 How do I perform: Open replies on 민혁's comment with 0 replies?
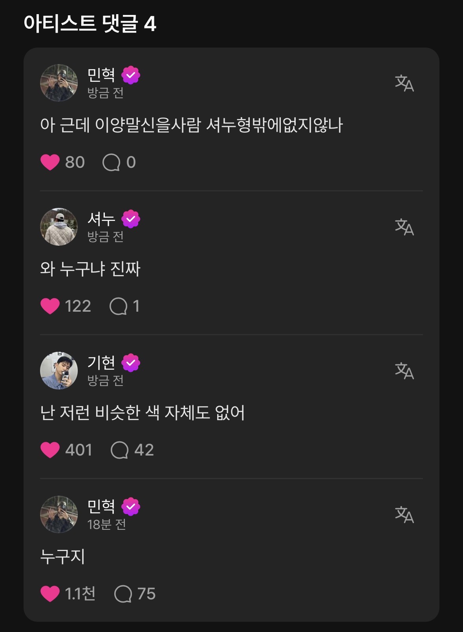tap(112, 162)
